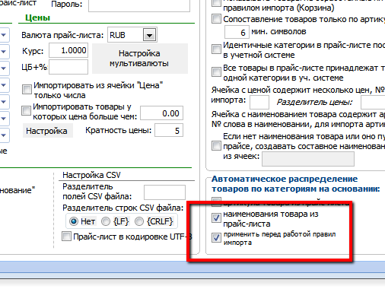Click the Валюта прайс-листа label
Viewport: 385px width, 289px height.
[x=62, y=35]
